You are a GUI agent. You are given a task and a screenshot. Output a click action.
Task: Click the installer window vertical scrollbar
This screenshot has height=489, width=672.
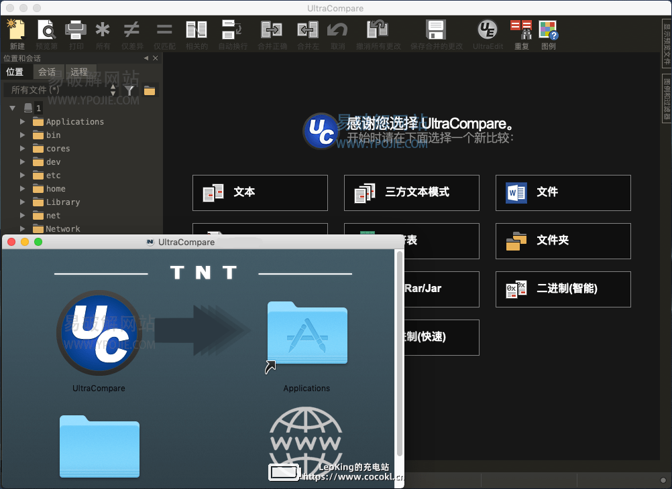coord(400,353)
